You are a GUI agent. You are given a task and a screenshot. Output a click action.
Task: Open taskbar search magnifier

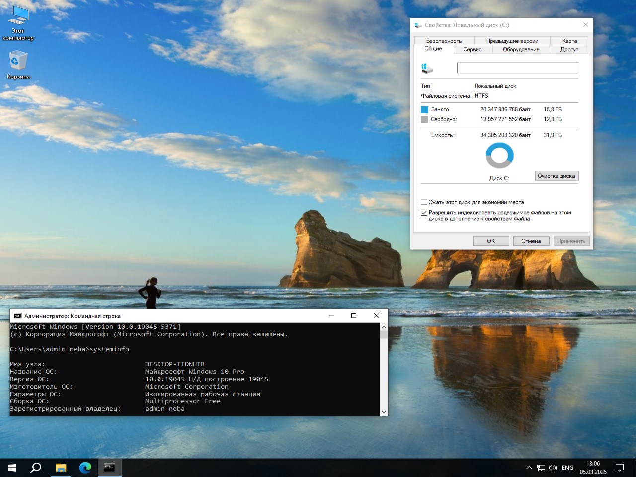click(36, 468)
